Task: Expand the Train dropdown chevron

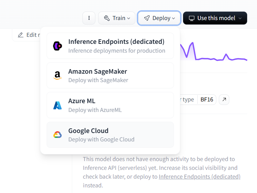Action: pyautogui.click(x=129, y=18)
